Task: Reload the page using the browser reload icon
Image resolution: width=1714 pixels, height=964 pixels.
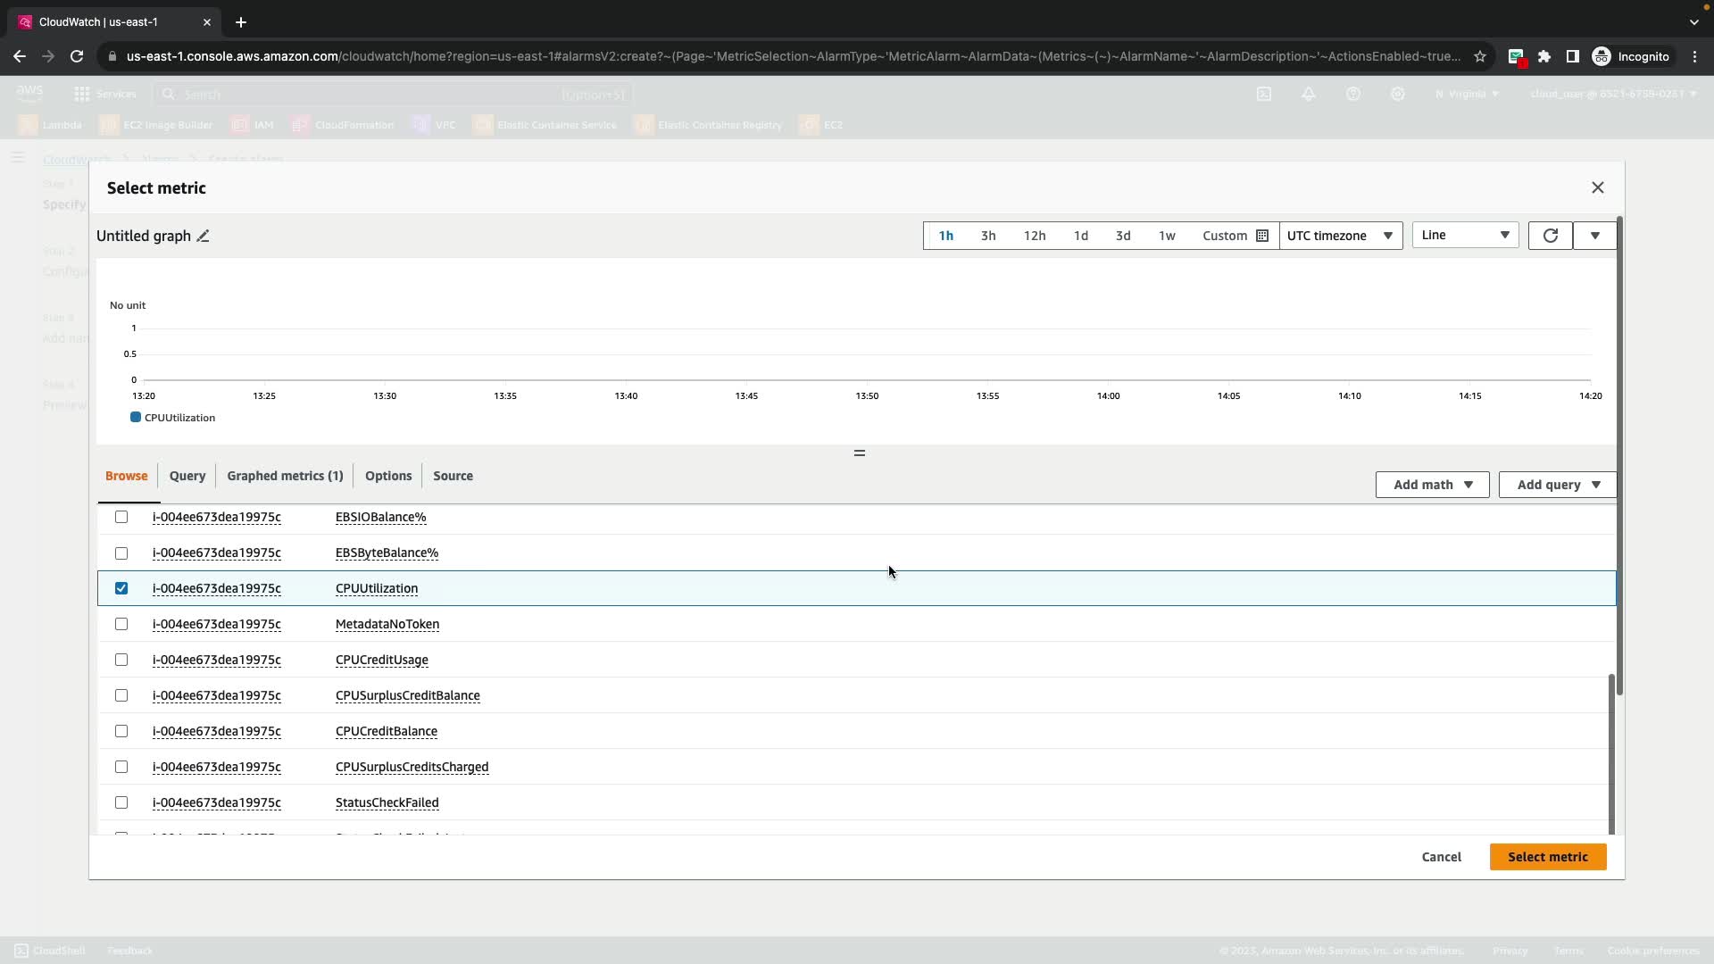Action: pos(77,56)
